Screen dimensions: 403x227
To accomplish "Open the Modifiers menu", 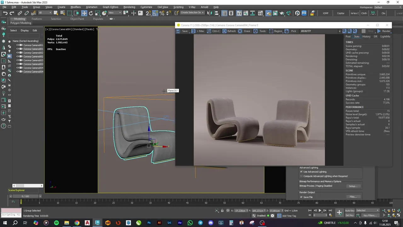I will [x=76, y=7].
